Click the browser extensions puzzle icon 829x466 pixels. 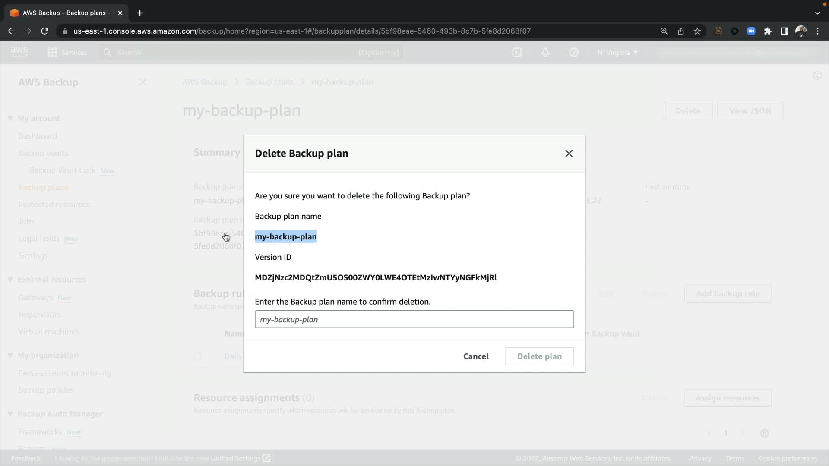coord(768,31)
